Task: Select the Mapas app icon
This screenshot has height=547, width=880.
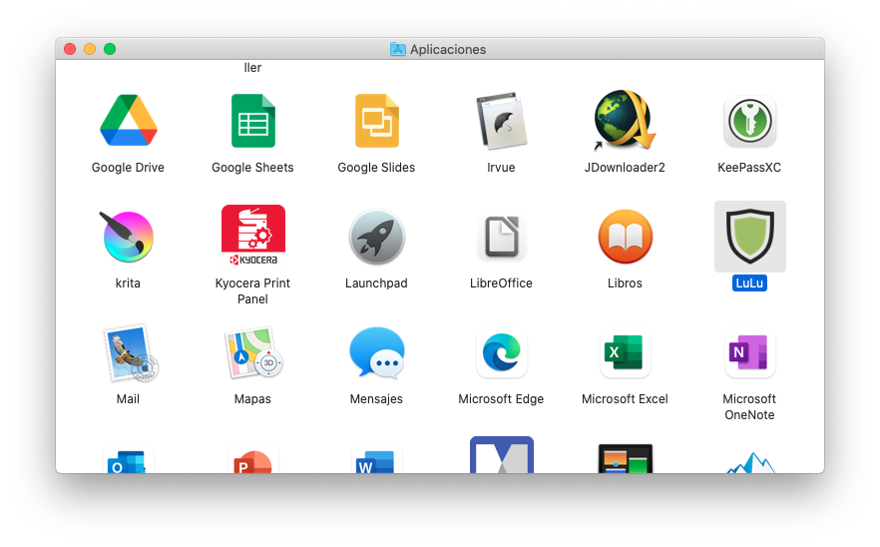Action: (x=253, y=353)
